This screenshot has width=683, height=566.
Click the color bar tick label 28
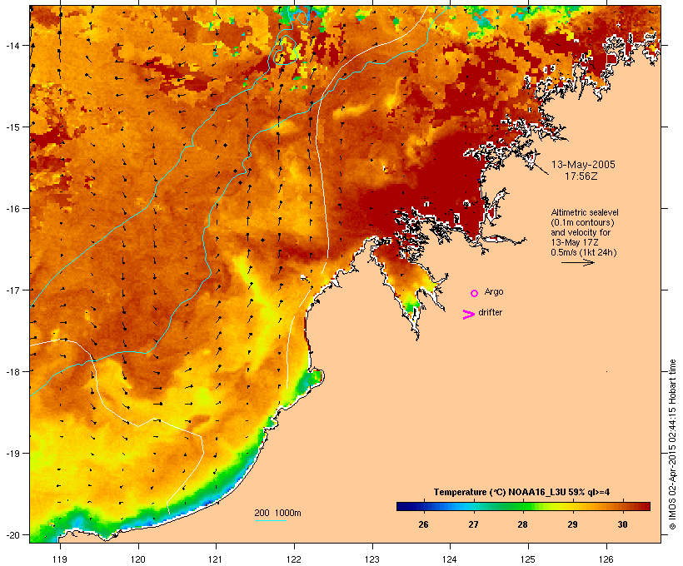tap(523, 524)
